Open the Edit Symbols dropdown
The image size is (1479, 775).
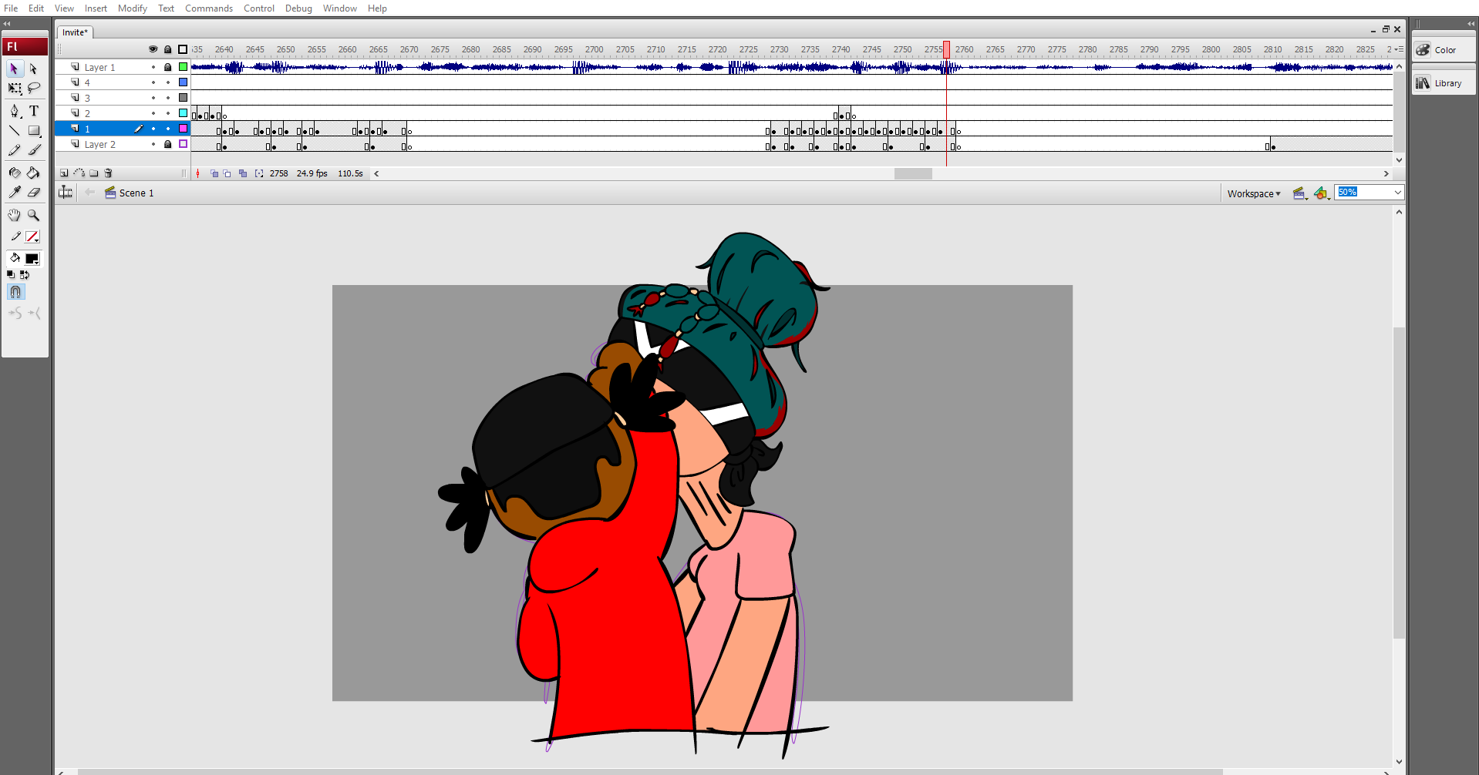point(1322,193)
